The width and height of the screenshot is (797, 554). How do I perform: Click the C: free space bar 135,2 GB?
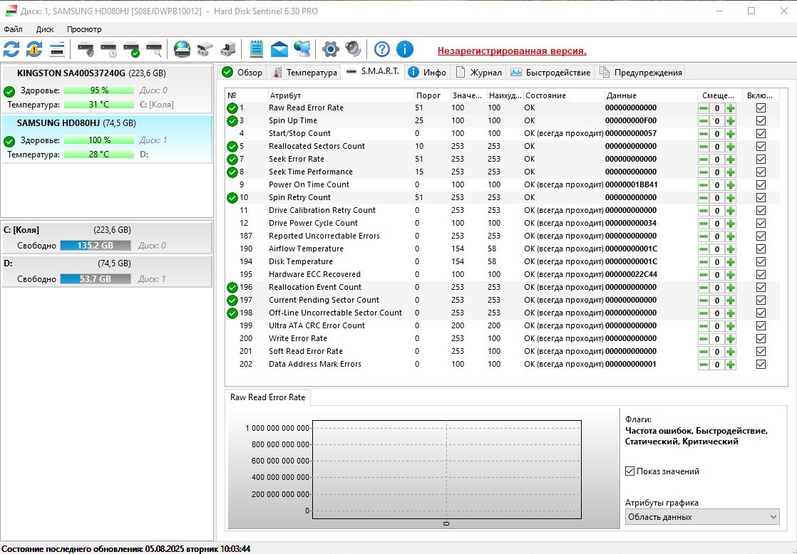(95, 246)
